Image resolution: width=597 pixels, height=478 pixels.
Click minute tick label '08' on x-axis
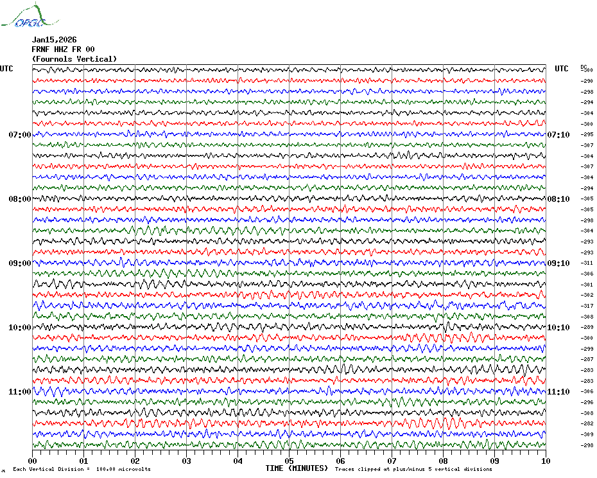(x=443, y=461)
